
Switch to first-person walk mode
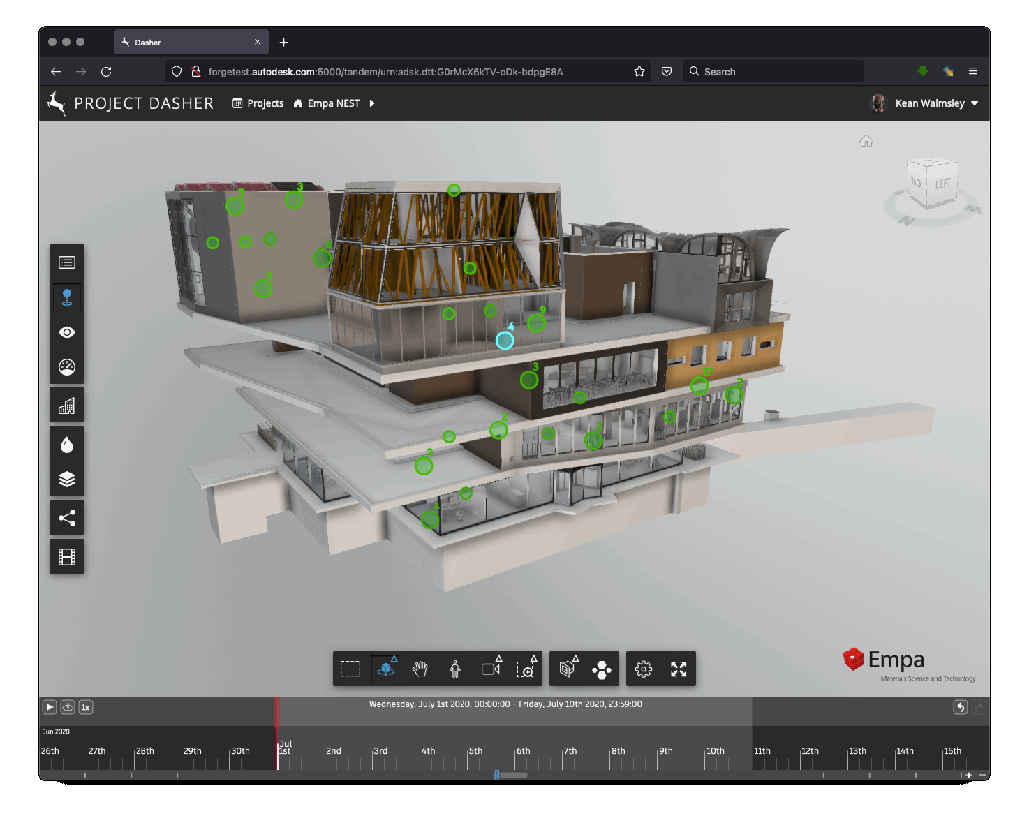(455, 669)
